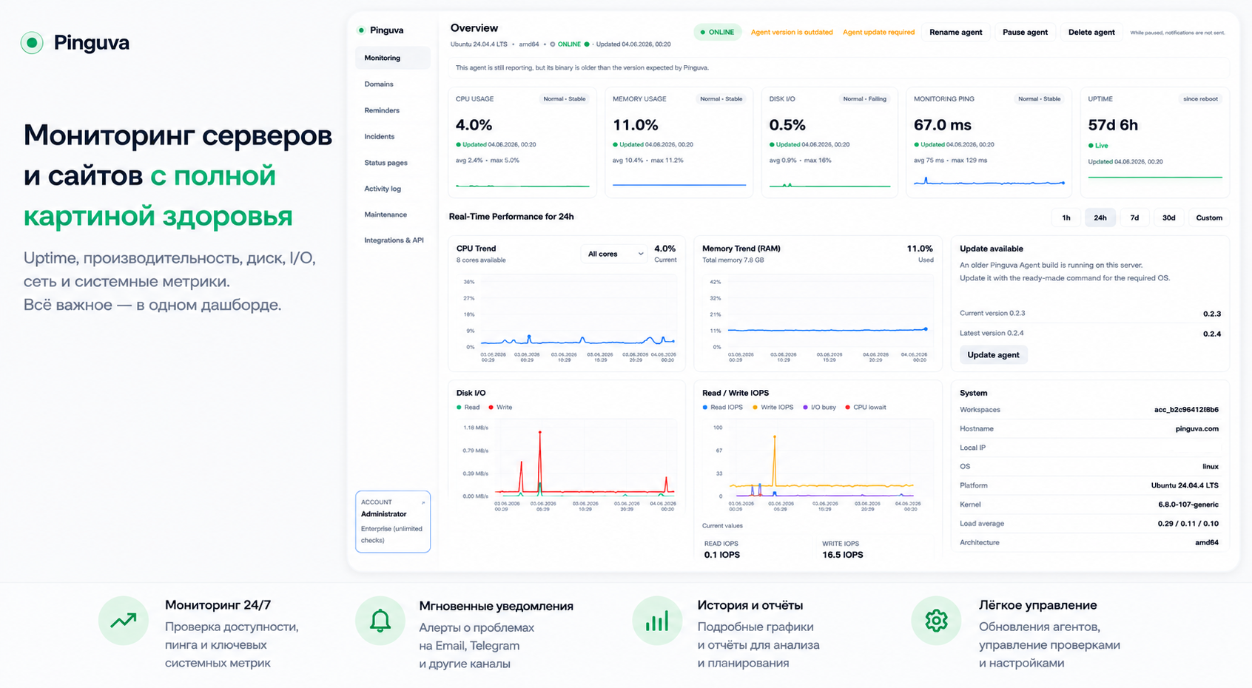Click the trending arrow icon for Мониторинг 24/7

[124, 621]
